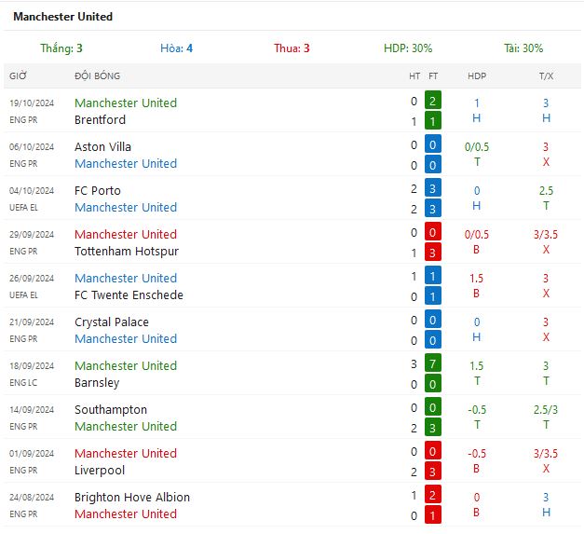The image size is (584, 534).
Task: Click the Thắng: 3 wins summary
Action: click(x=61, y=48)
